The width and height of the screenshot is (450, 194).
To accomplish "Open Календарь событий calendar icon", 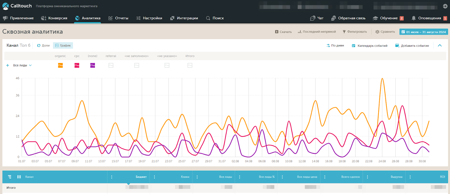I will 354,46.
